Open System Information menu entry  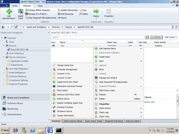coord(72,116)
